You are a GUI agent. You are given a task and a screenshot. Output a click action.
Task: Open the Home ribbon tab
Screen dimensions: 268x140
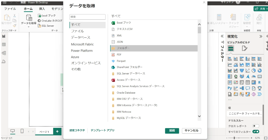pyautogui.click(x=28, y=9)
